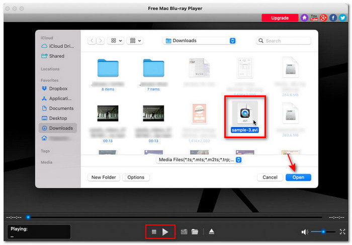This screenshot has width=352, height=245.
Task: Select the 289.6 MB disk image file
Action: [x=291, y=113]
